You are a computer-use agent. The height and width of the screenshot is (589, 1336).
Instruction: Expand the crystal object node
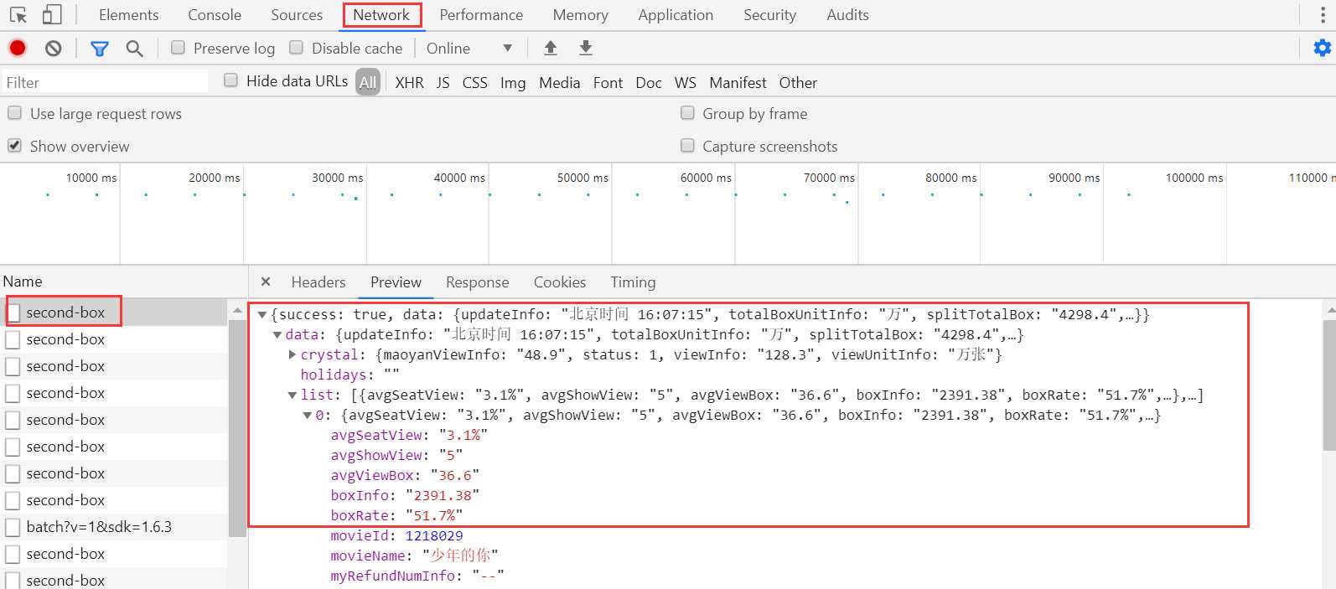coord(293,355)
